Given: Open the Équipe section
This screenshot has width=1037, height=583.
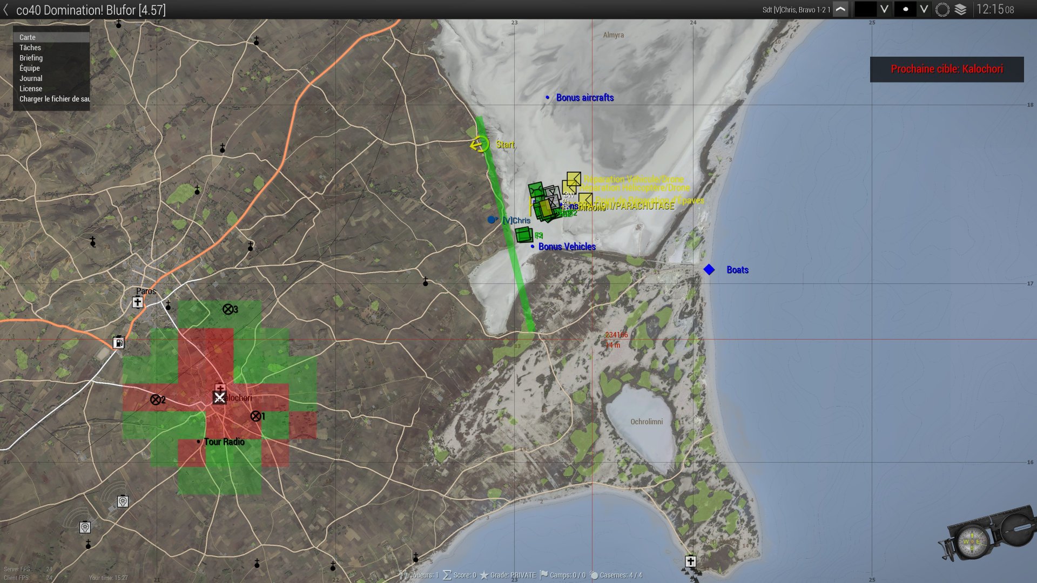Looking at the screenshot, I should click(30, 68).
